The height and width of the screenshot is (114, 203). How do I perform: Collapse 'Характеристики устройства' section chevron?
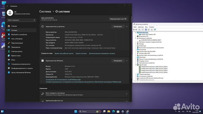click(x=127, y=26)
